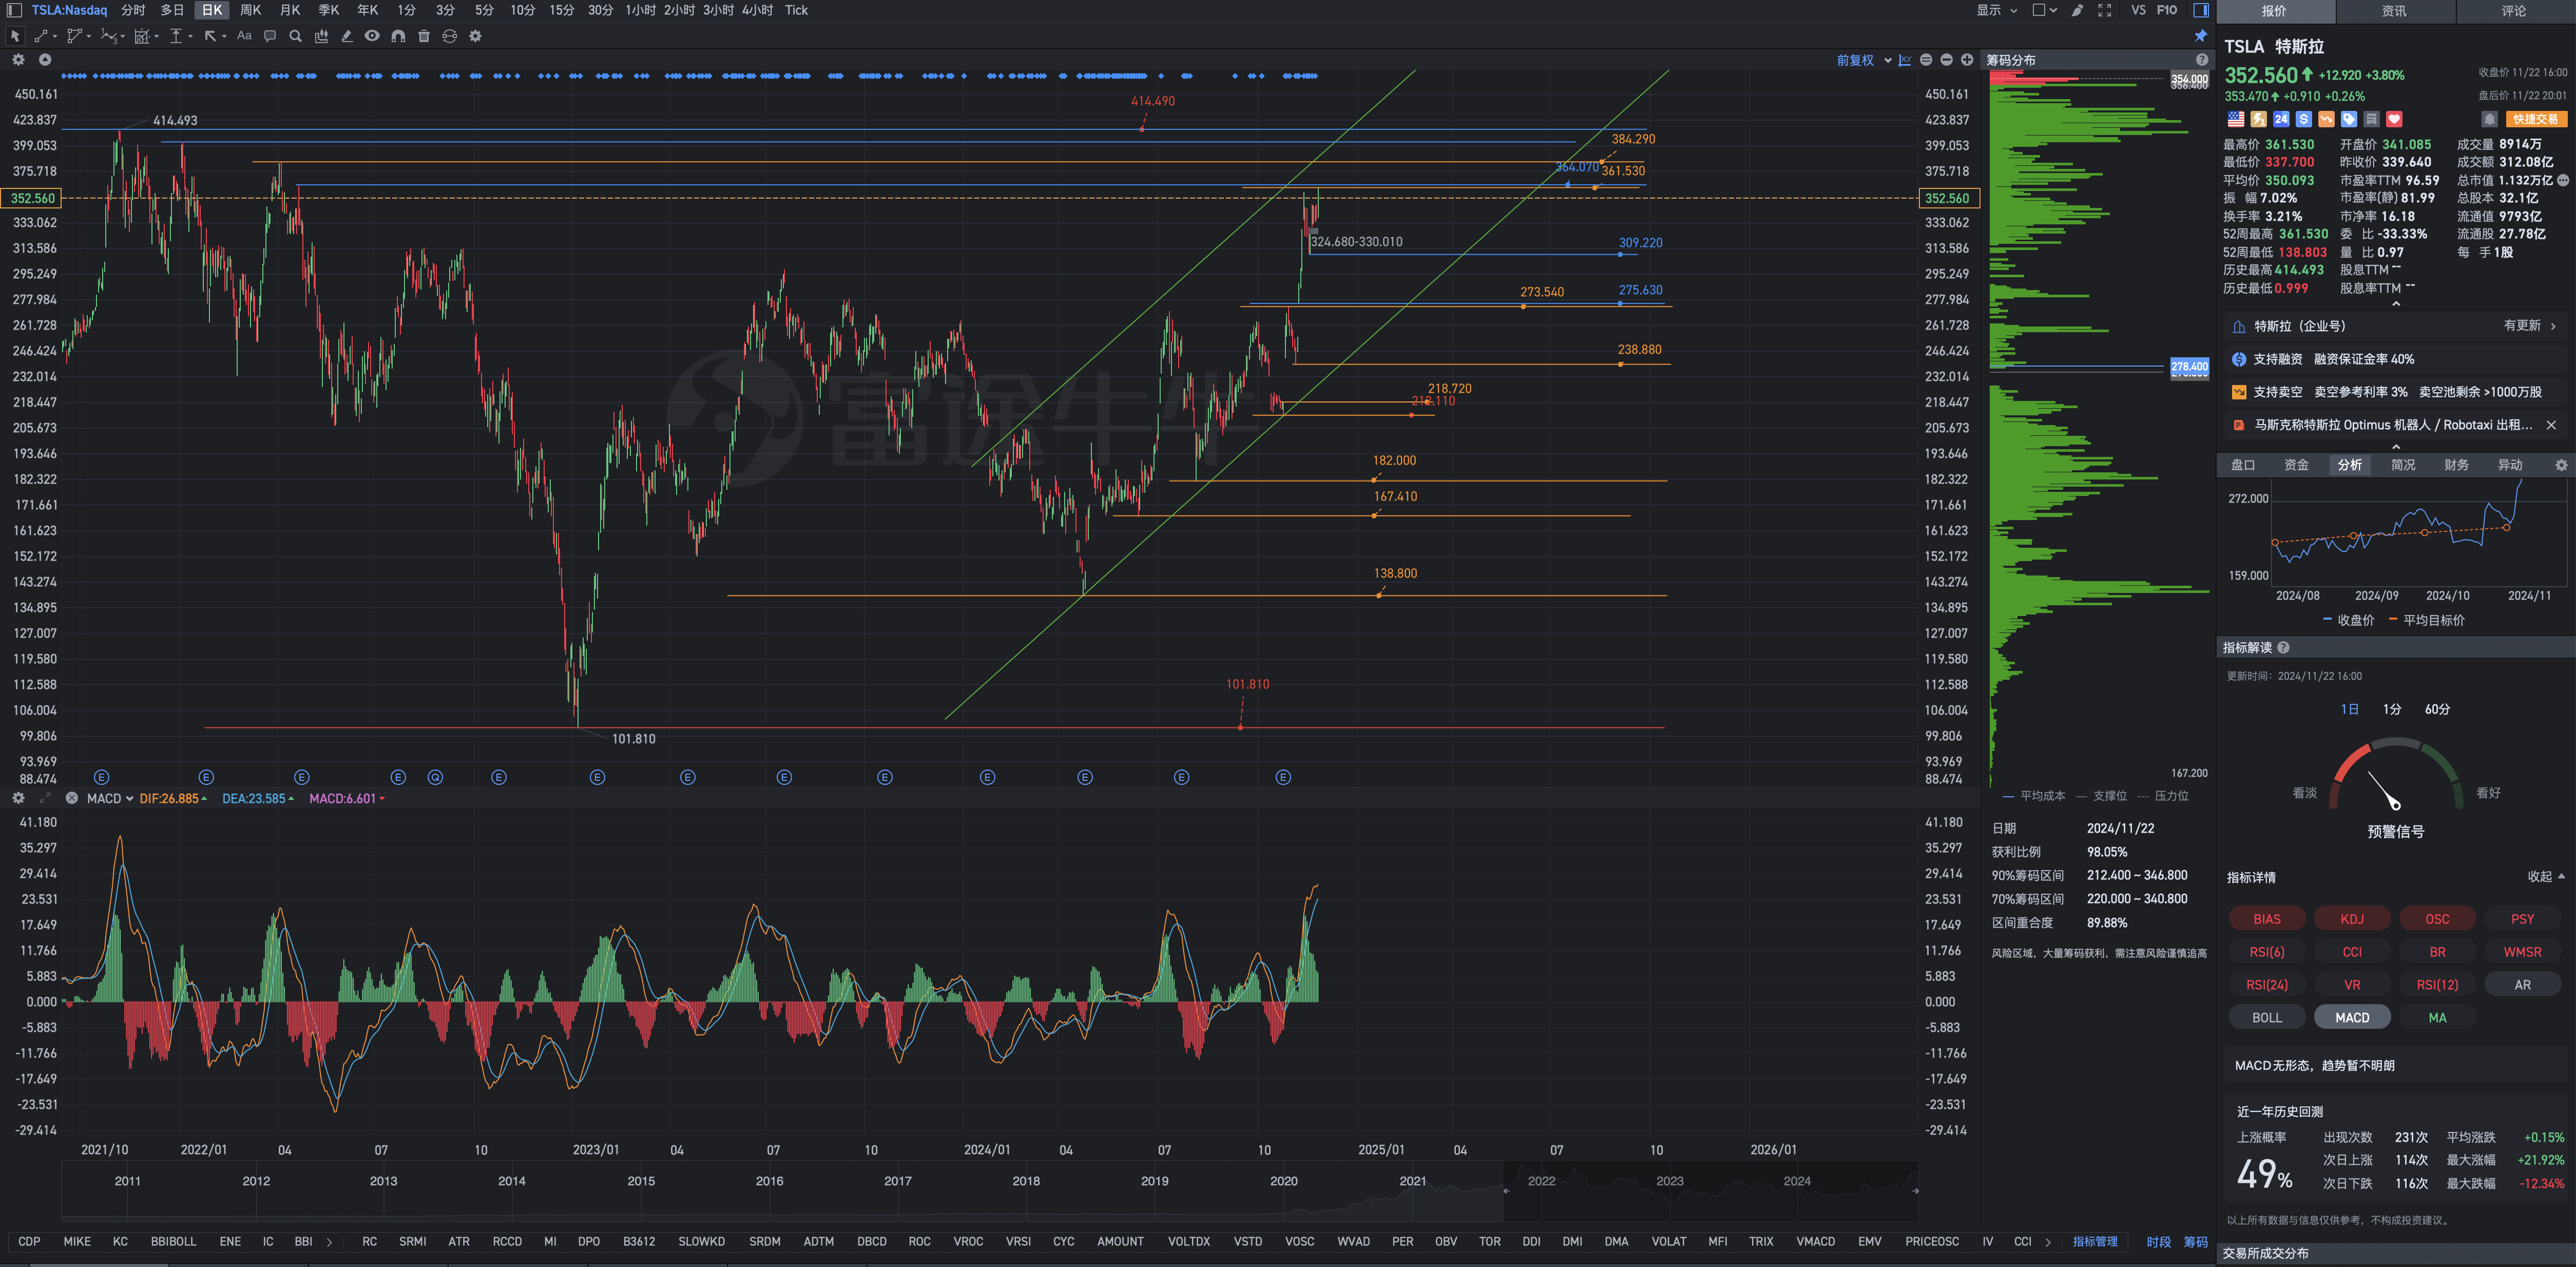Reset chart zoom with equals icon
This screenshot has width=2576, height=1267.
[1926, 60]
